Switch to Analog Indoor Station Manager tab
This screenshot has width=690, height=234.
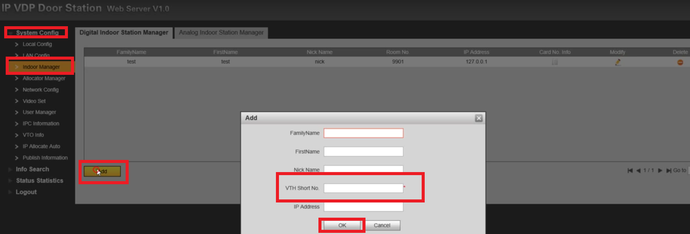(x=221, y=33)
